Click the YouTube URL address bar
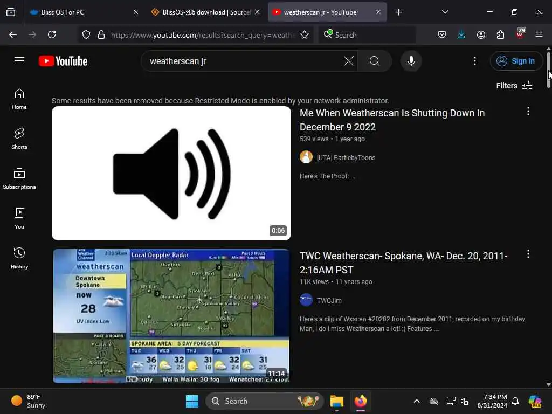This screenshot has width=552, height=414. coord(203,35)
